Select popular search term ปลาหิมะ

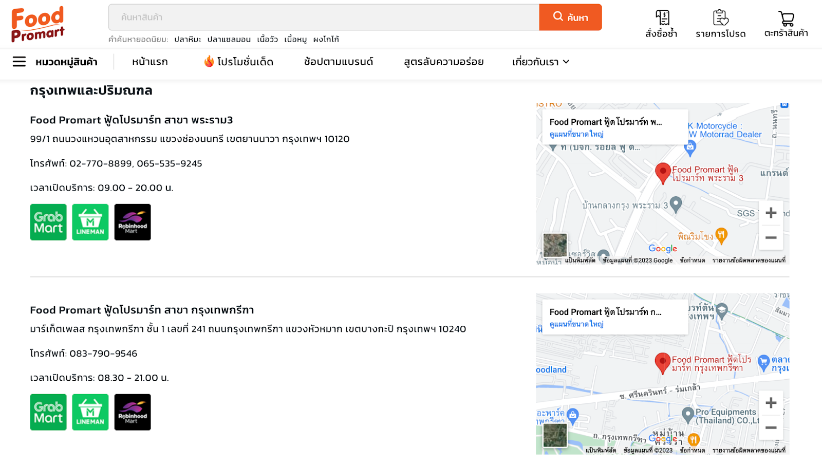pyautogui.click(x=188, y=40)
